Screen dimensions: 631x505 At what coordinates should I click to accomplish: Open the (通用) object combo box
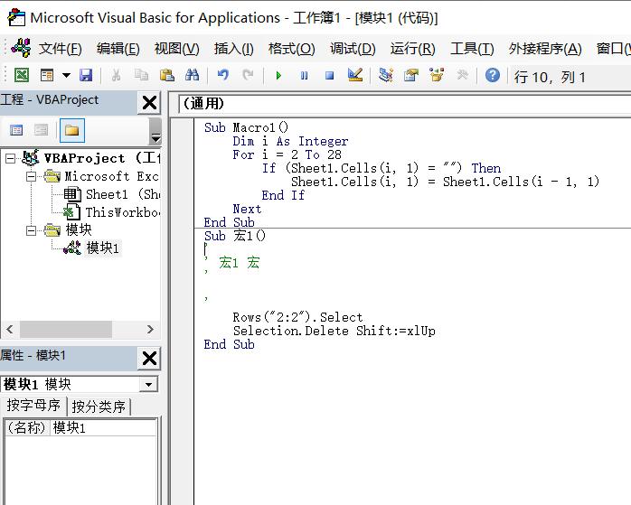404,104
